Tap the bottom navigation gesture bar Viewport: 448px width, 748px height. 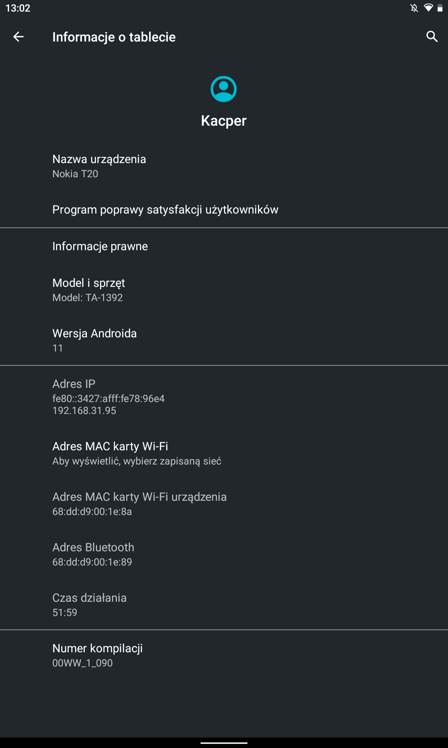coord(224,743)
